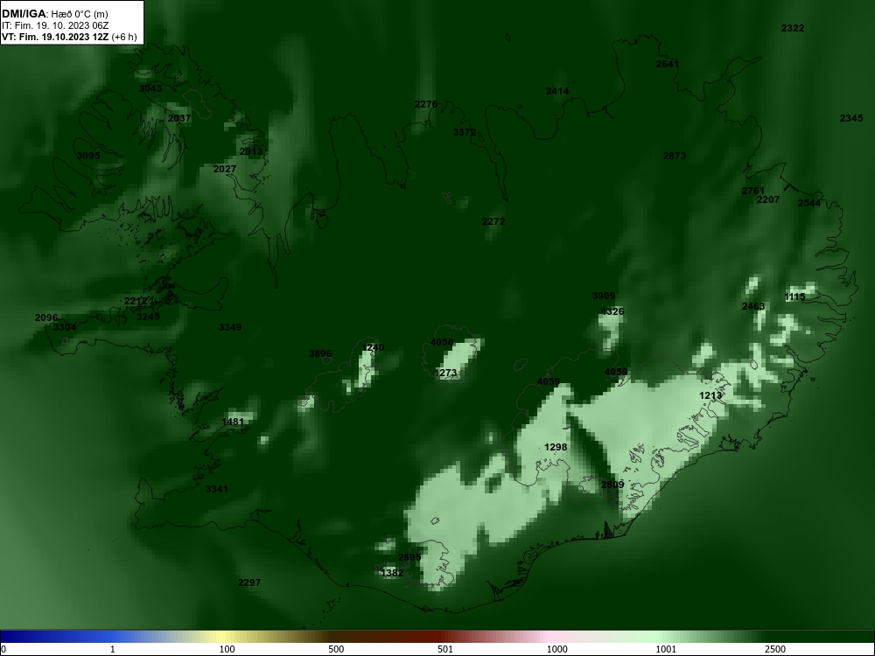
Task: Click the height value 2641
Action: coord(668,64)
